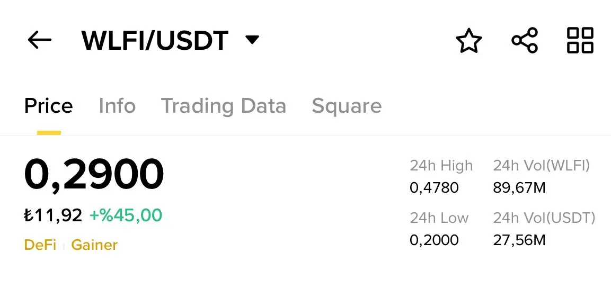Tap the 24h Vol(USDT) value 27,56M
Screen dimensions: 611x288
pyautogui.click(x=519, y=240)
